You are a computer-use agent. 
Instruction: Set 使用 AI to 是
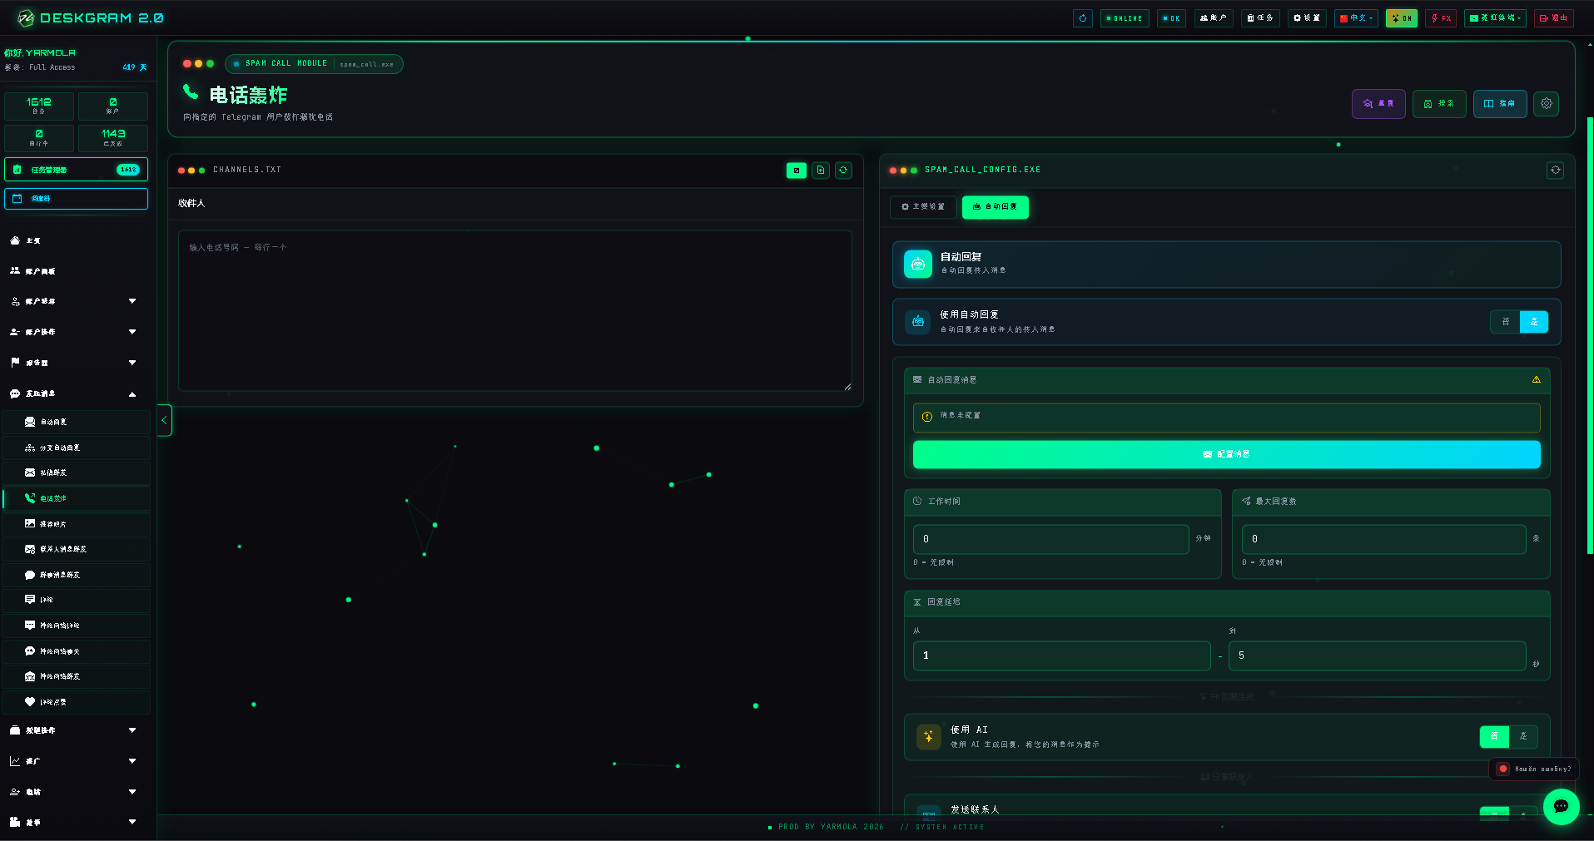click(x=1523, y=736)
